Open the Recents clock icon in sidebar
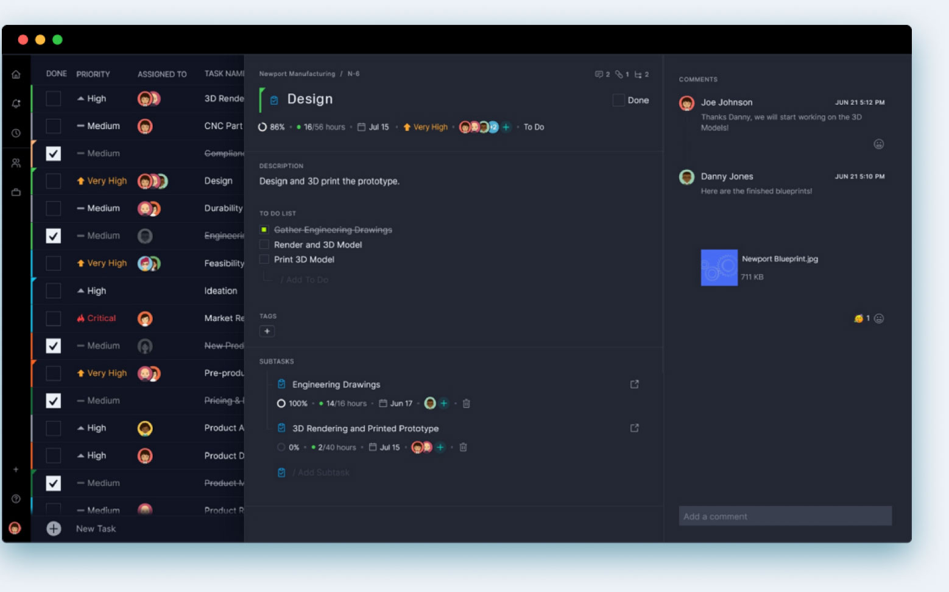 (16, 133)
